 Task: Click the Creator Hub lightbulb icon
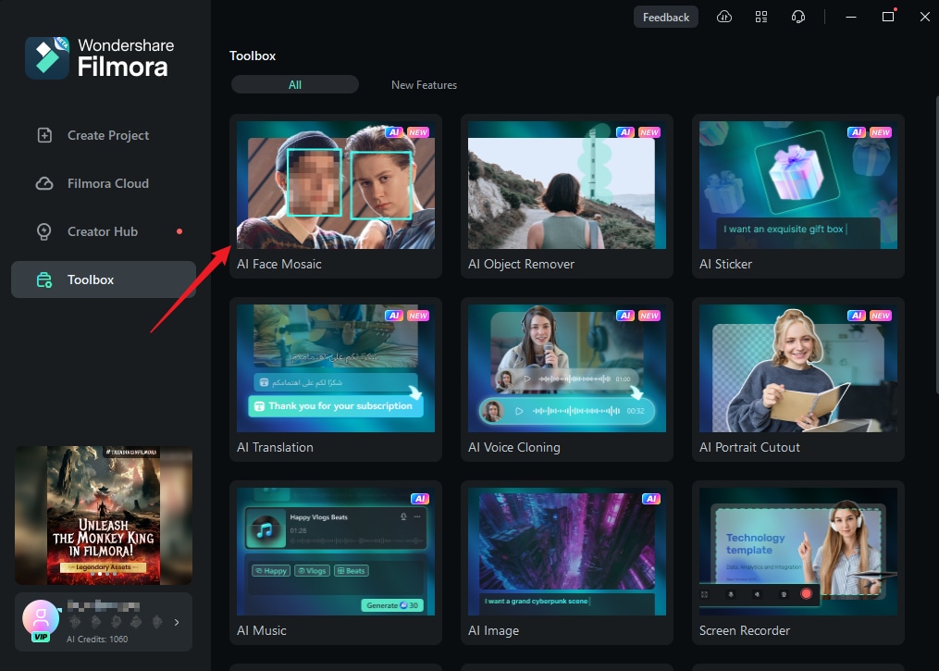pyautogui.click(x=43, y=231)
